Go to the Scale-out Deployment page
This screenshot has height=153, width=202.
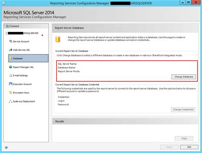(24, 102)
